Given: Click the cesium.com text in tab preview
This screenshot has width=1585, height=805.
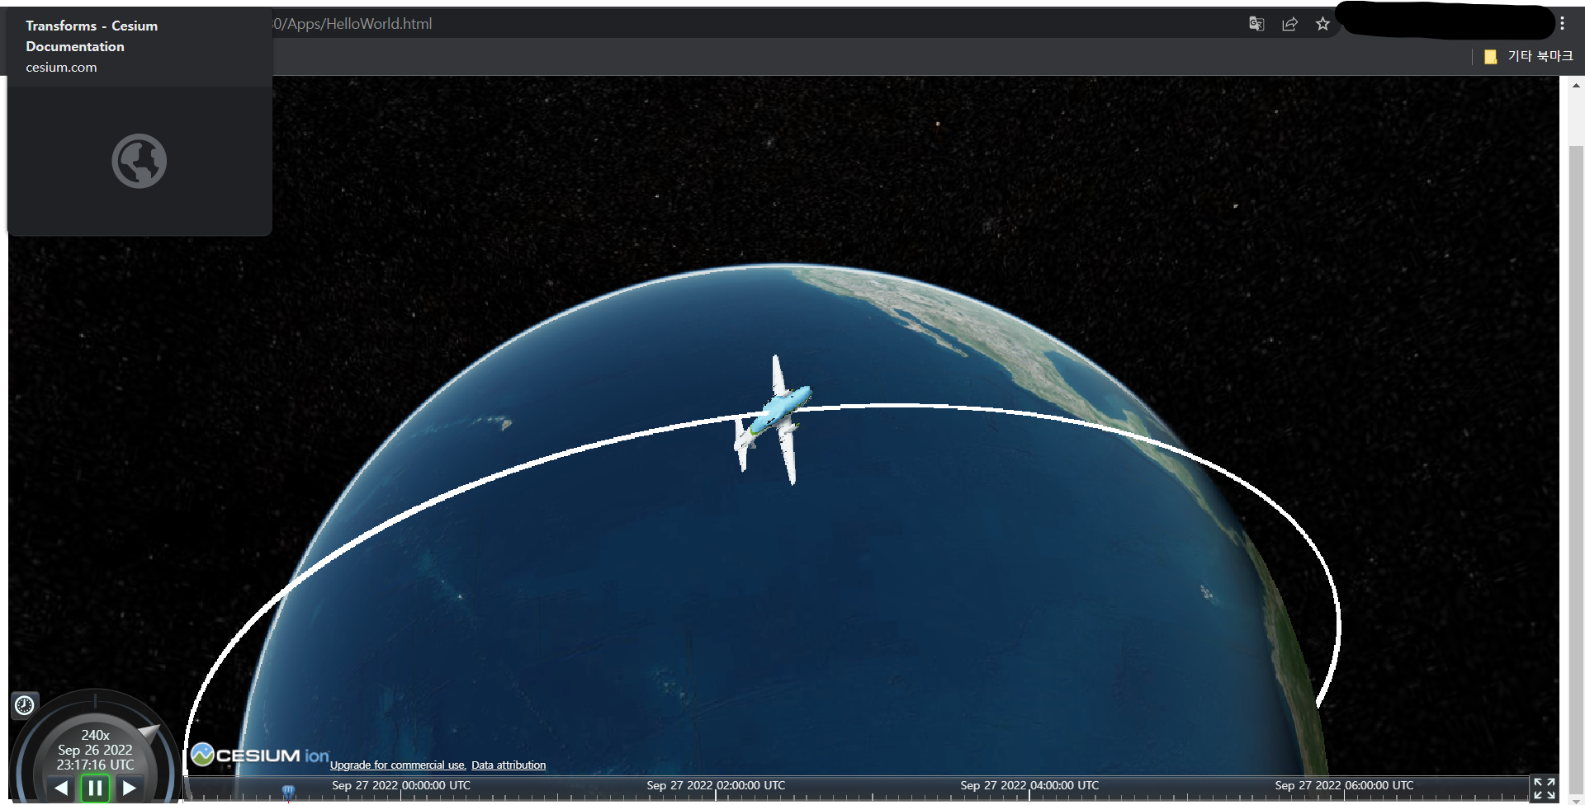Looking at the screenshot, I should pyautogui.click(x=61, y=68).
